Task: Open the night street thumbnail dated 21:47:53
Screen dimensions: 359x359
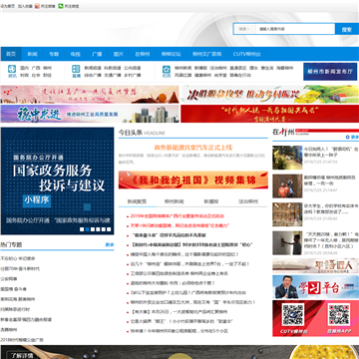Action: tap(287, 158)
